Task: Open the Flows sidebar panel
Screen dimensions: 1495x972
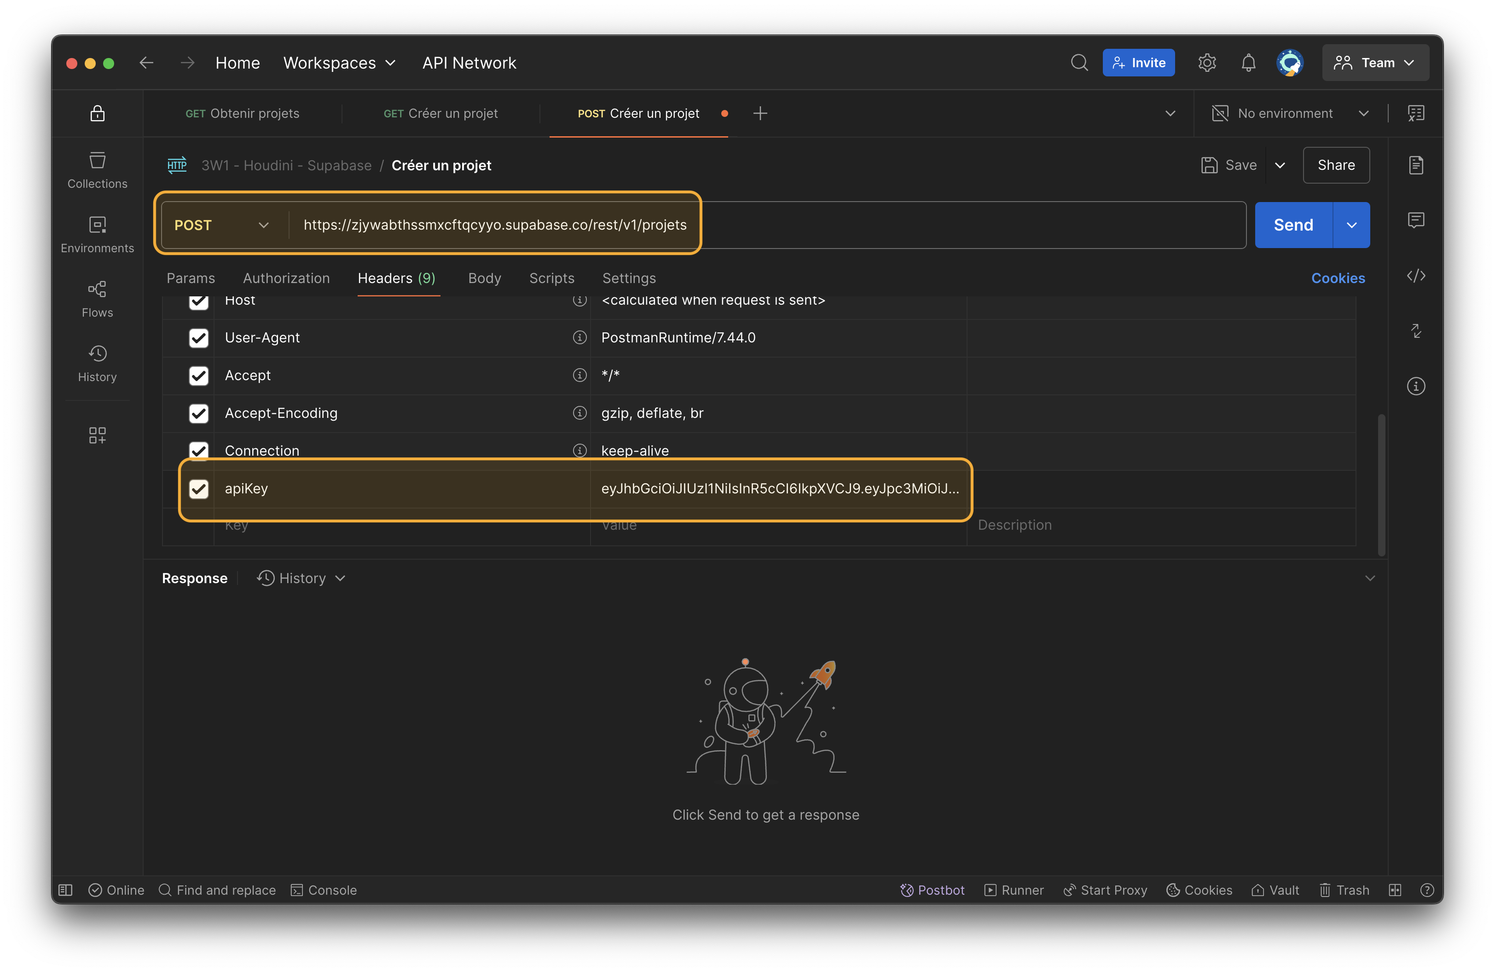Action: pos(98,299)
